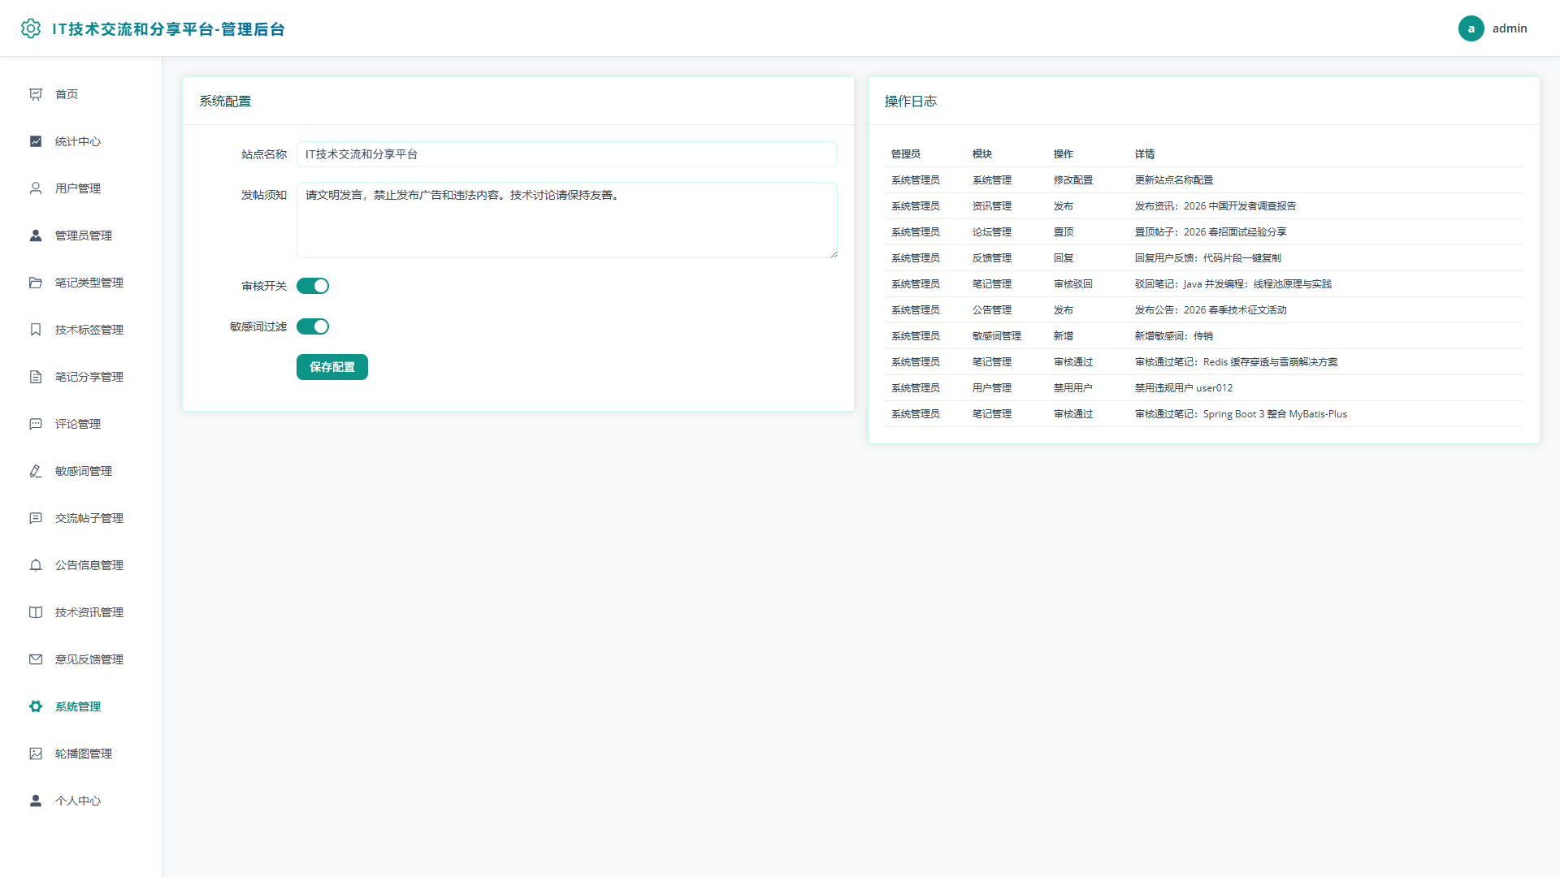The width and height of the screenshot is (1560, 877).
Task: Click the 统计中心 chart icon
Action: 36,141
